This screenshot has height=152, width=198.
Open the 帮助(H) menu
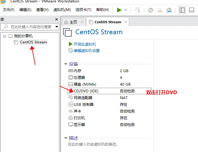pos(102,10)
